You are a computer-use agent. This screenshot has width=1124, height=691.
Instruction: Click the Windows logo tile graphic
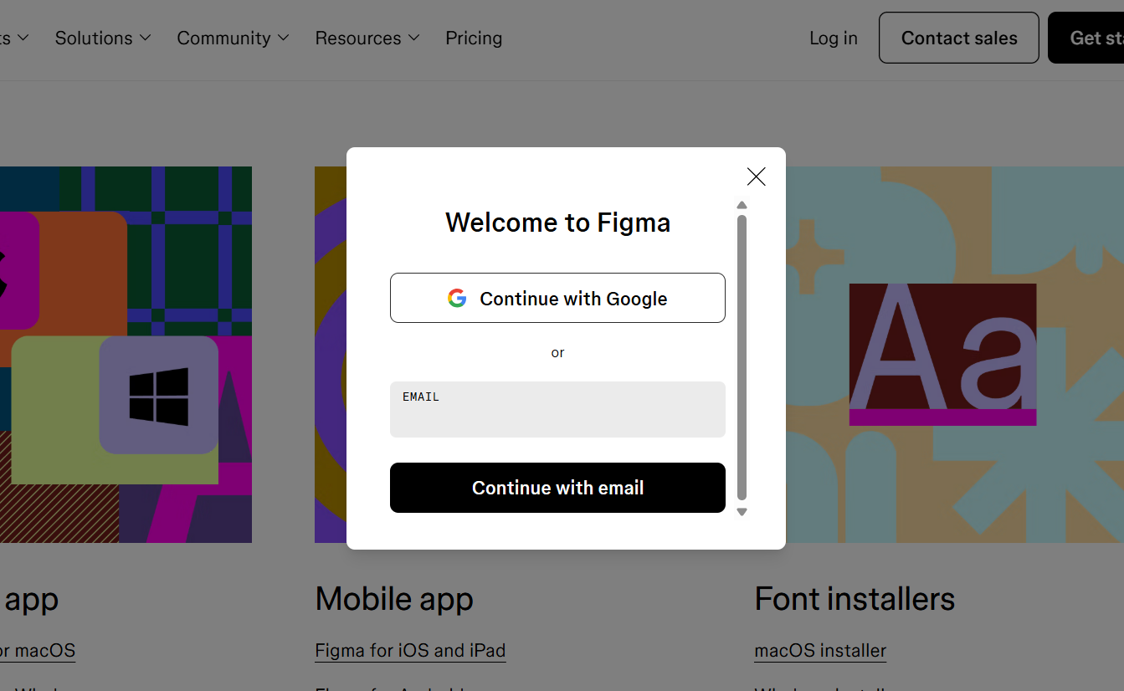159,393
